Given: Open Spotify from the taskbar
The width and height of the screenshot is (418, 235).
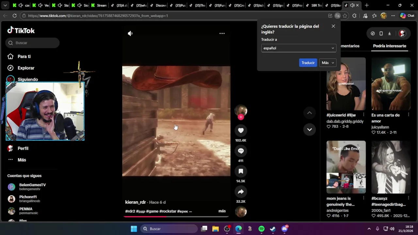Looking at the screenshot, I should [262, 229].
